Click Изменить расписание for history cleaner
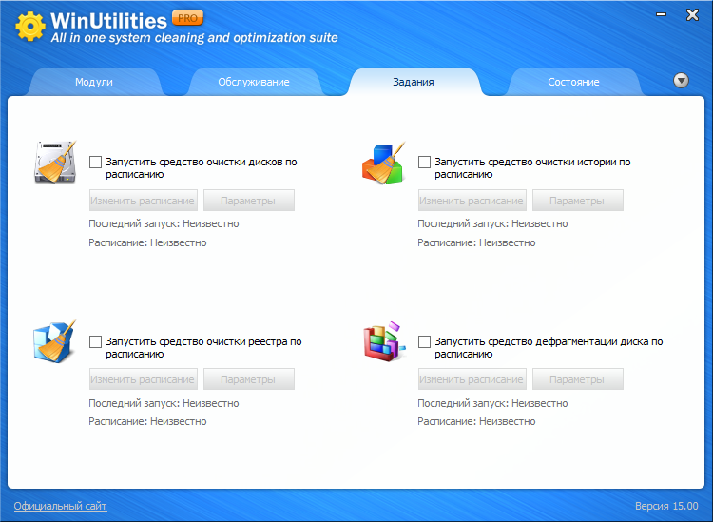Viewport: 713px width, 522px height. coord(472,201)
